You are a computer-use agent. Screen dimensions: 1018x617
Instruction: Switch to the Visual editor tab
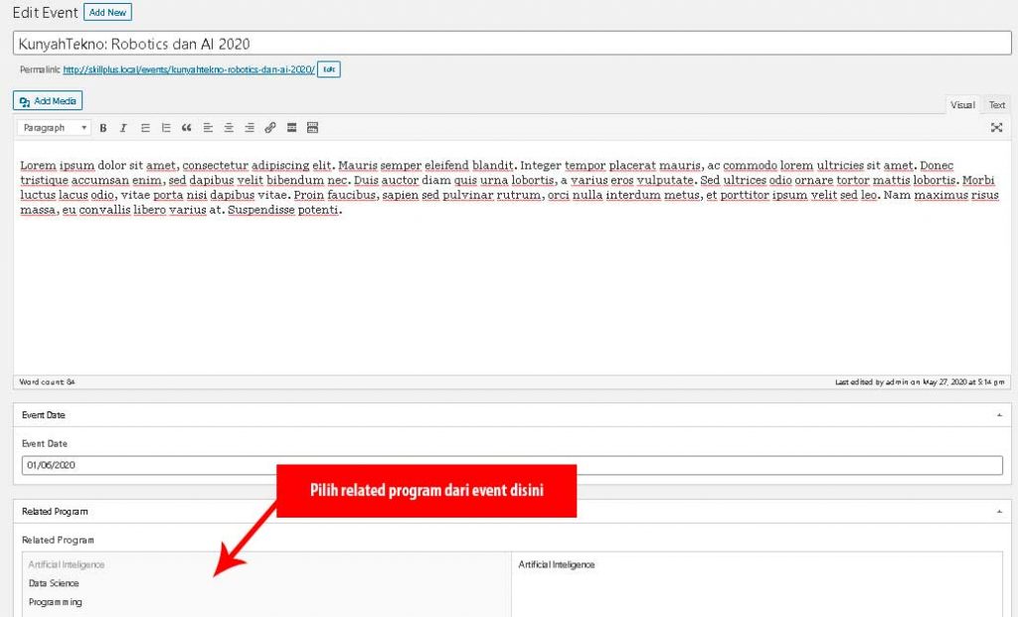pyautogui.click(x=962, y=105)
